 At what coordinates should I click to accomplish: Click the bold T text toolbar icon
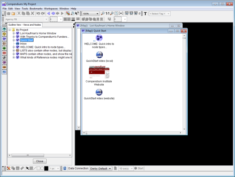145,14
